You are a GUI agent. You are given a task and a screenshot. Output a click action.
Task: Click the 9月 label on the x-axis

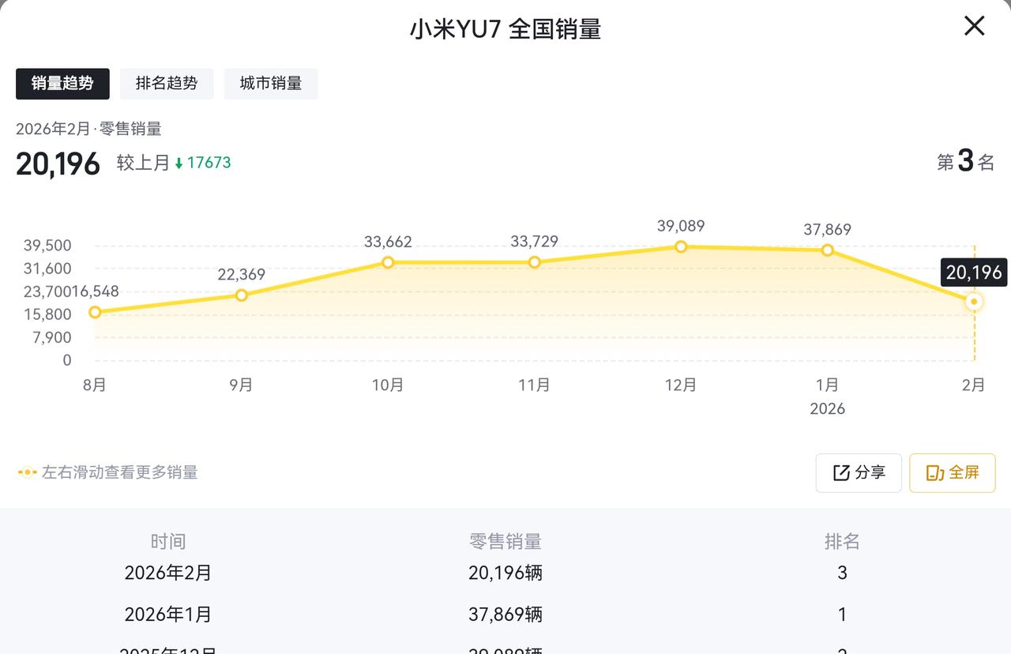coord(242,385)
